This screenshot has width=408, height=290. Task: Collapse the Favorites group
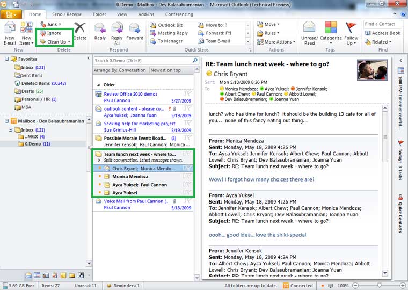tap(7, 59)
